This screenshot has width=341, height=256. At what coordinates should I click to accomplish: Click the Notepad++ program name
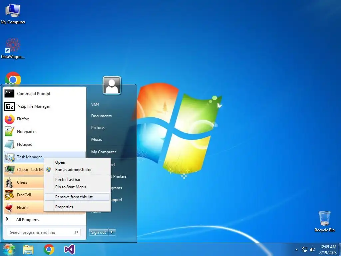pos(27,132)
